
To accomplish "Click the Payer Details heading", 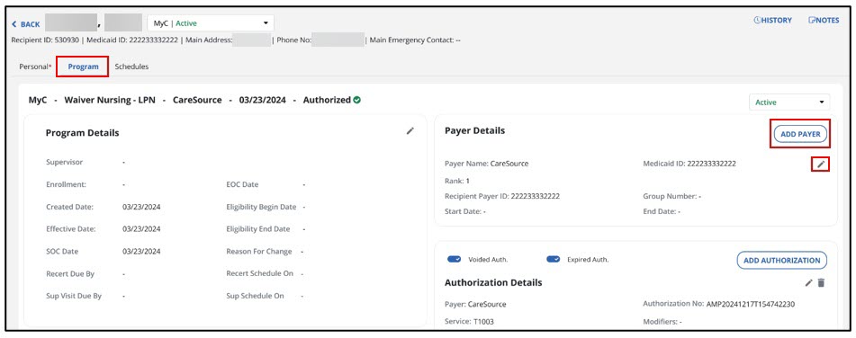I will (x=475, y=130).
